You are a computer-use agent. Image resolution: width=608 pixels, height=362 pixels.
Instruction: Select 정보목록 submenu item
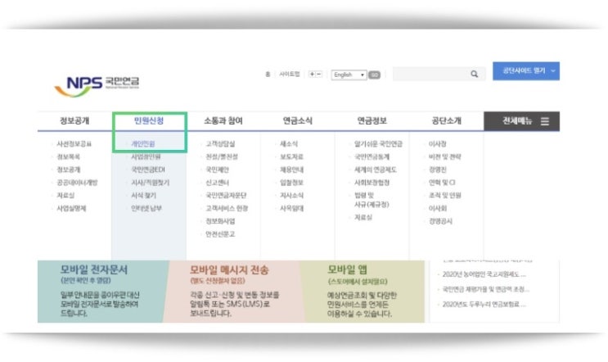[x=68, y=156]
